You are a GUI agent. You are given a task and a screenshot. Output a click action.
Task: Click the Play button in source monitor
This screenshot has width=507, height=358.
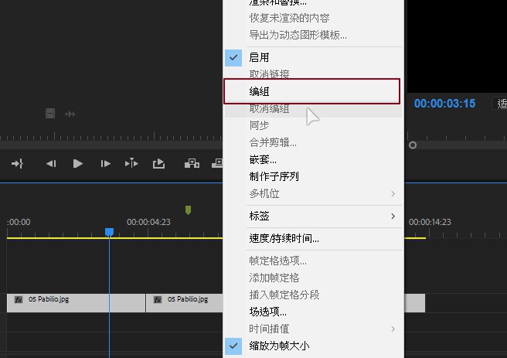tap(77, 163)
